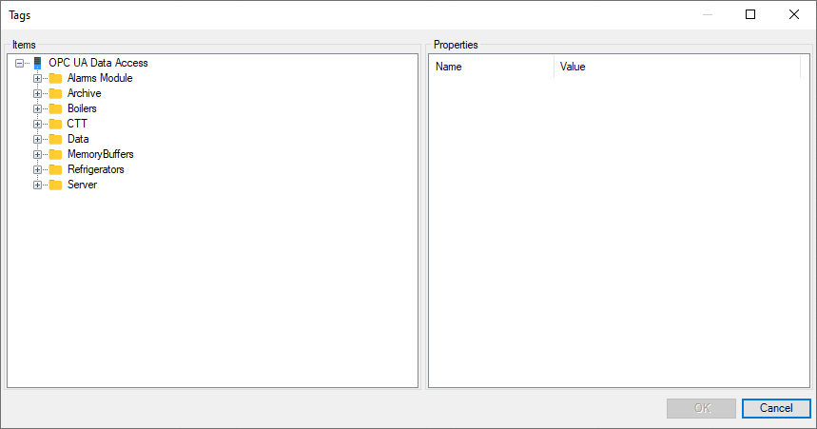Click the Refrigerators folder icon
Screen dimensions: 817x429
pos(55,169)
